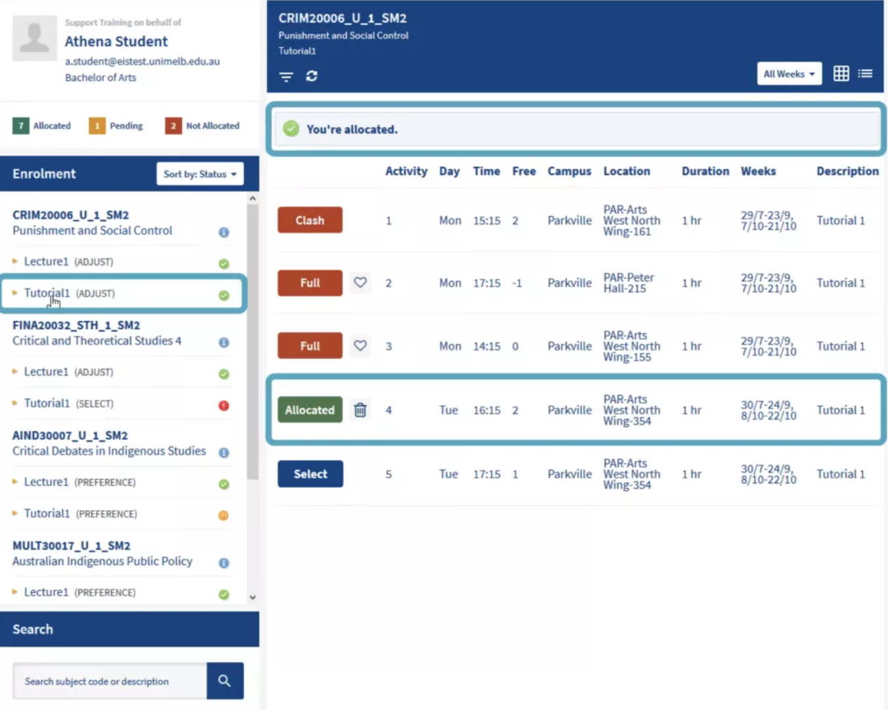This screenshot has height=710, width=889.
Task: Open the search magnifier icon
Action: 225,680
